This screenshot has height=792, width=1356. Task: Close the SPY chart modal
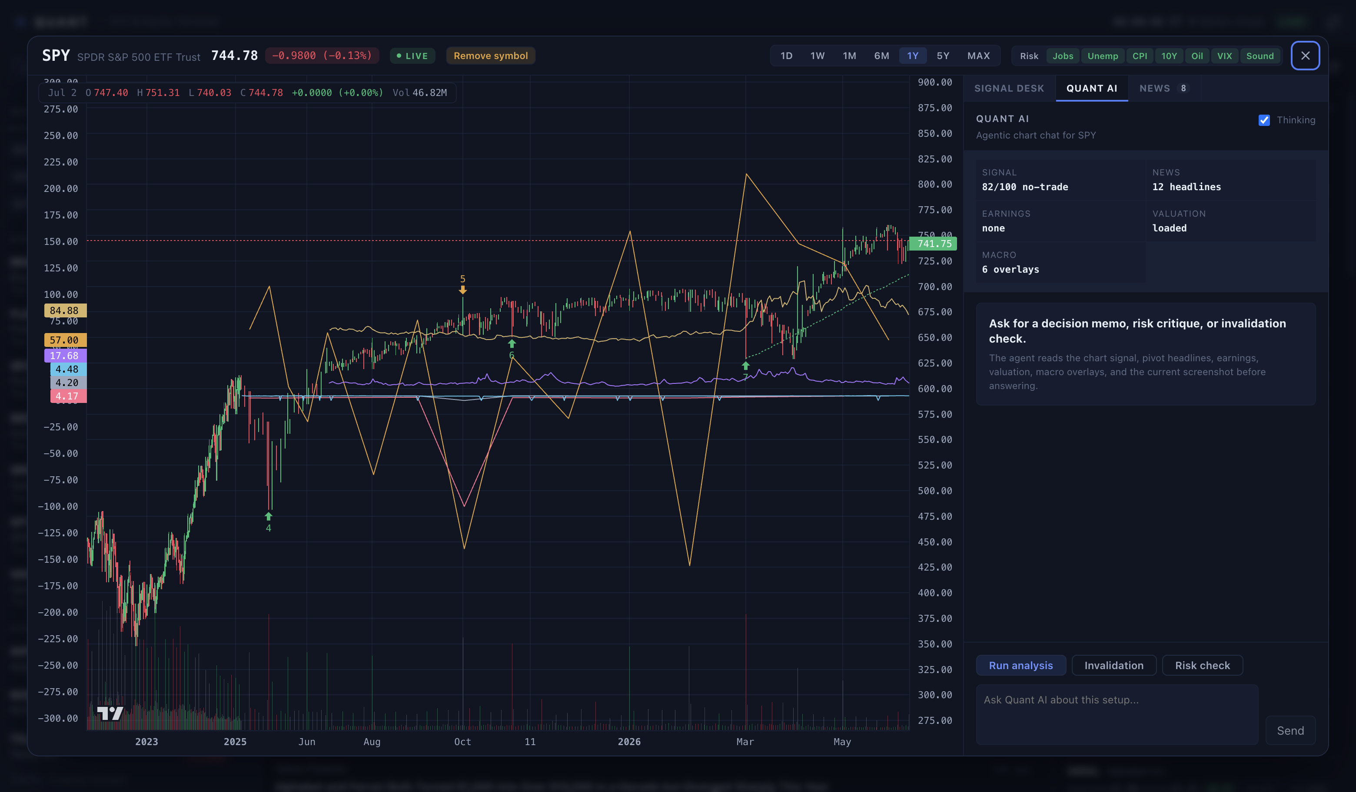(x=1305, y=56)
